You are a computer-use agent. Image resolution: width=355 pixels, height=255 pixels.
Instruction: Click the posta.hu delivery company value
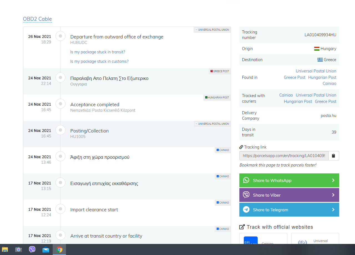pos(329,116)
